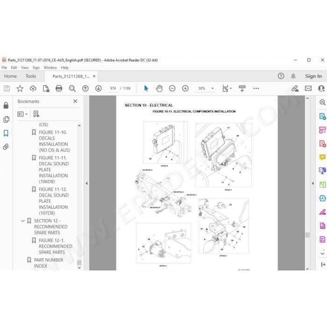
Task: Open the View menu
Action: pyautogui.click(x=25, y=68)
